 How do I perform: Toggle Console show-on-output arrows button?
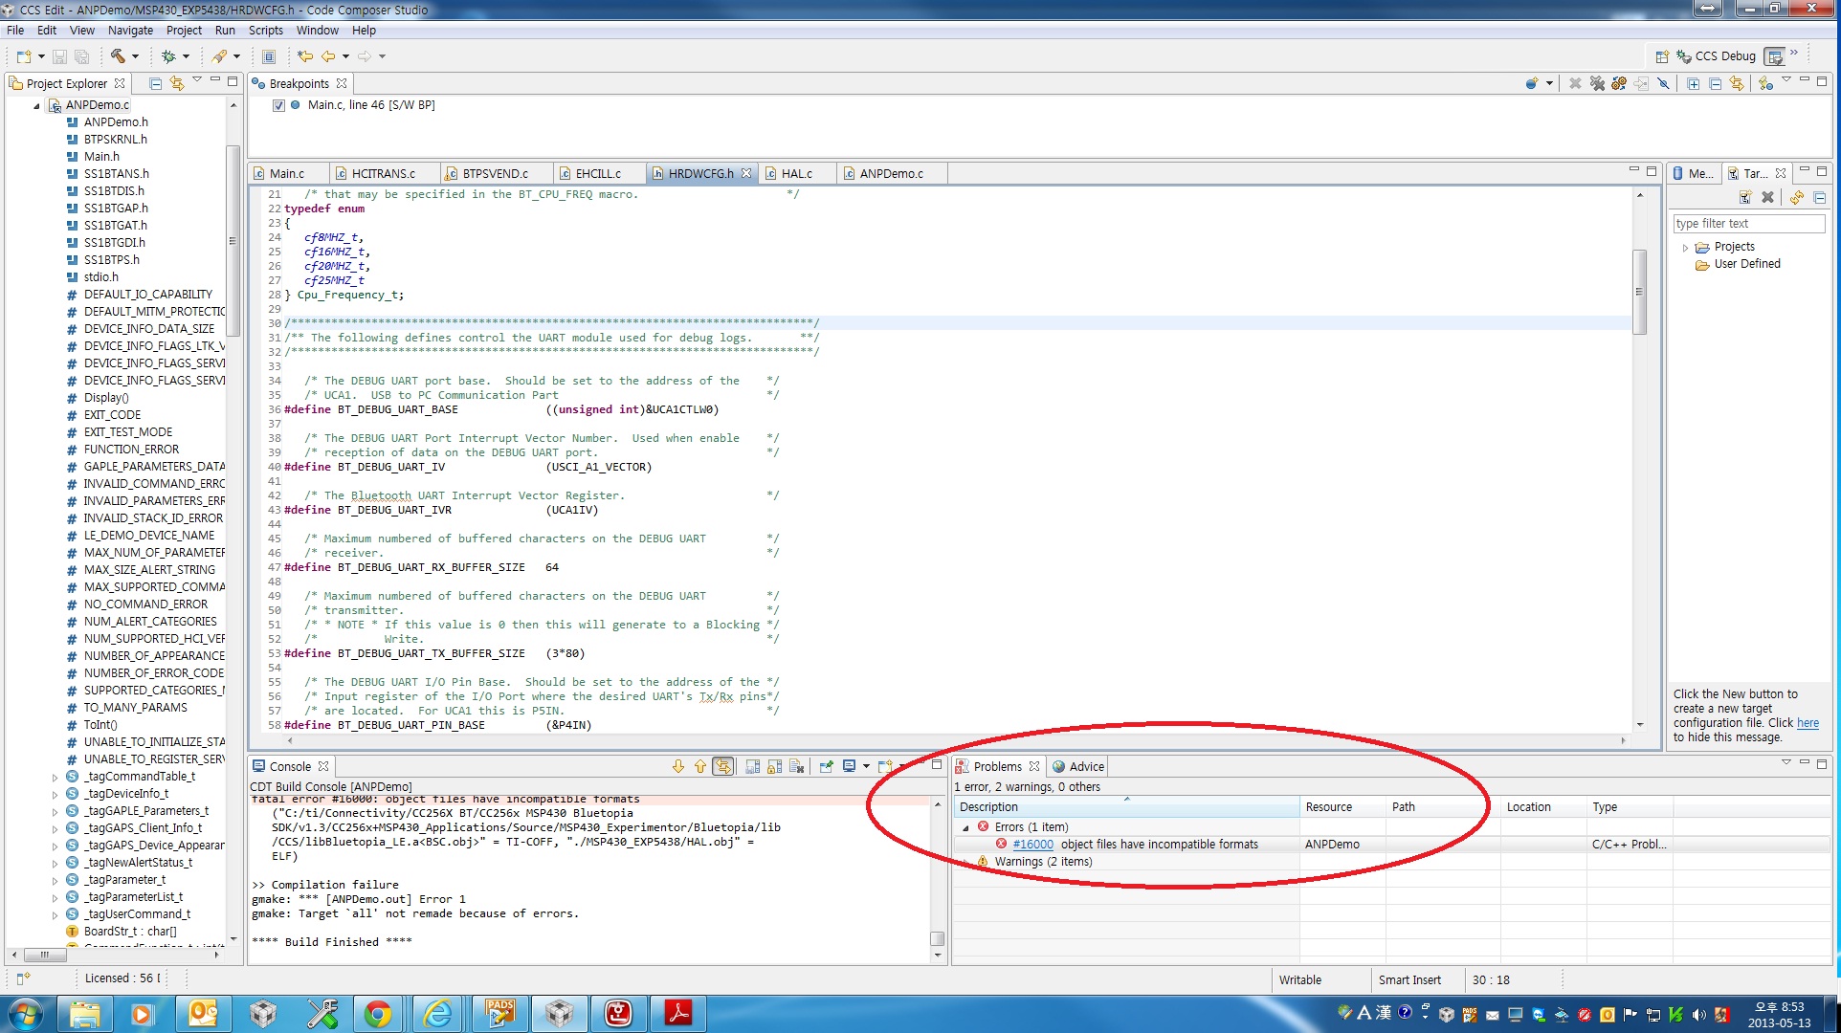723,767
